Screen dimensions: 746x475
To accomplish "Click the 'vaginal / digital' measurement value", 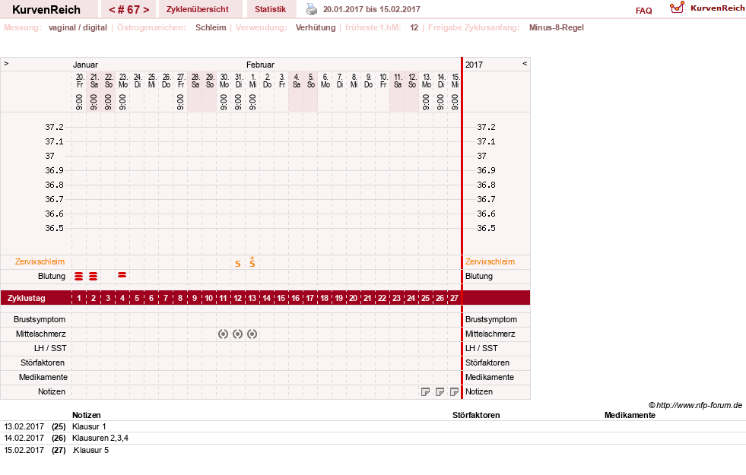I will 78,27.
